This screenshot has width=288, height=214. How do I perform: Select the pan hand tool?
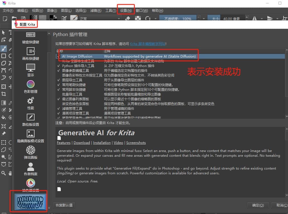pos(10,173)
